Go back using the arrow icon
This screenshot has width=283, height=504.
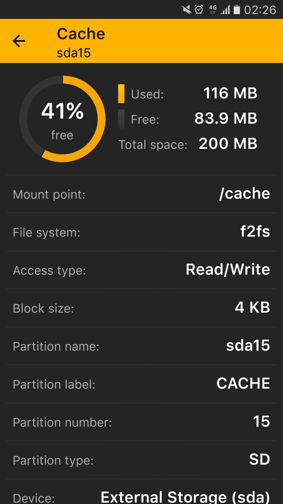pos(19,41)
